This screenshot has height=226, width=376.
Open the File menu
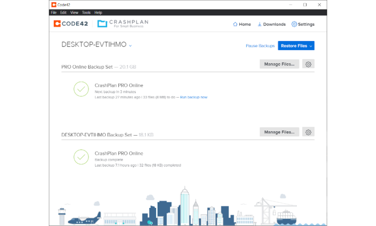tap(53, 12)
